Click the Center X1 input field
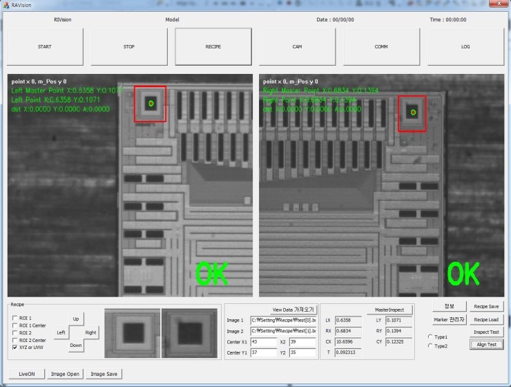Viewport: 511px width, 387px height. (x=262, y=342)
